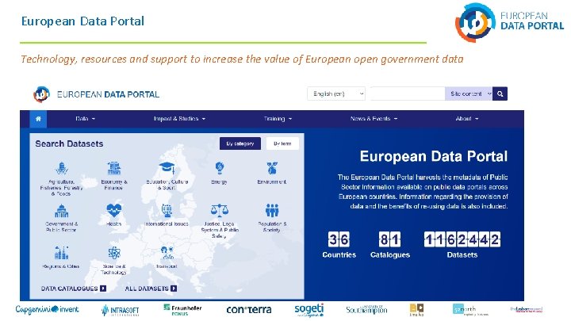This screenshot has width=571, height=321.
Task: Click the con terra logo
Action: pyautogui.click(x=249, y=310)
